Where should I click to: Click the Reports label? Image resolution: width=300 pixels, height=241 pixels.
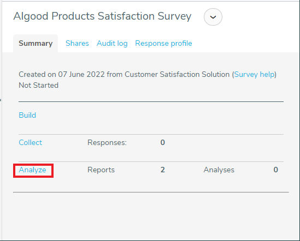click(101, 170)
